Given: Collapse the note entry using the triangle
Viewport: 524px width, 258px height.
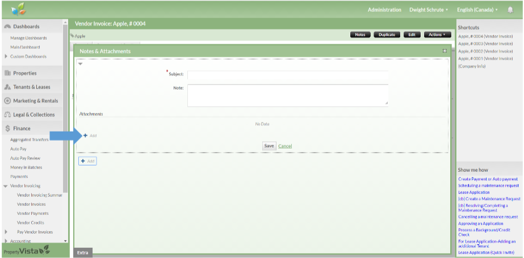Looking at the screenshot, I should (x=81, y=64).
